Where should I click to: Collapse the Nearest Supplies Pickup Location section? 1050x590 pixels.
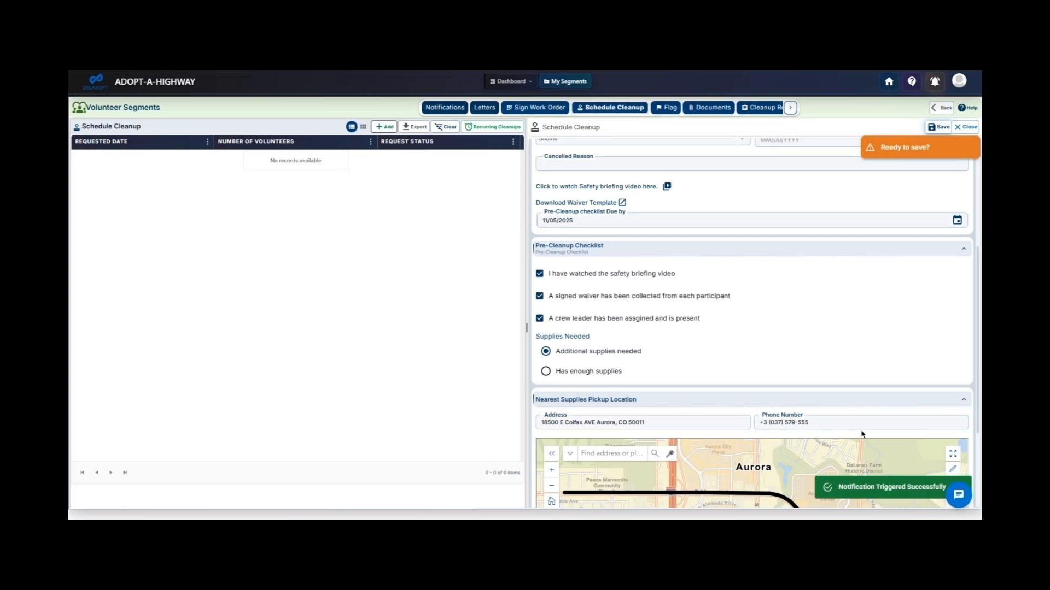coord(964,399)
